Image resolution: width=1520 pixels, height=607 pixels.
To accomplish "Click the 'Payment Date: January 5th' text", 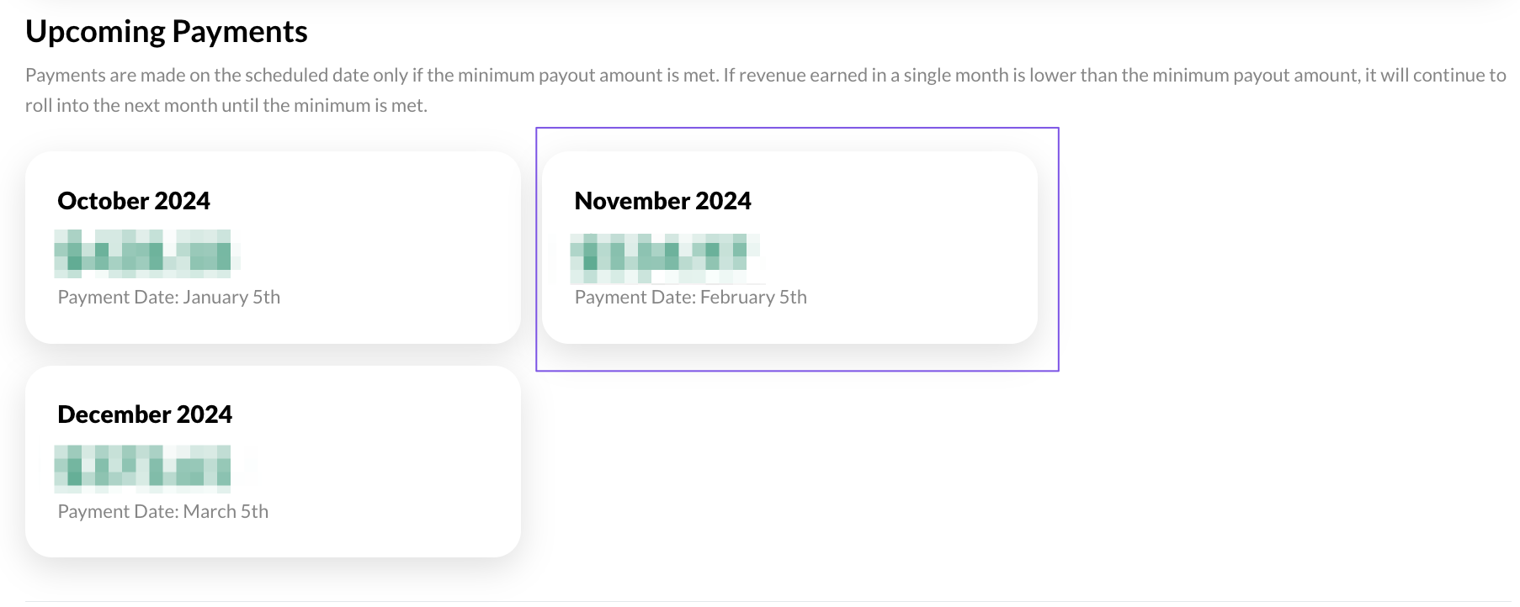I will point(168,298).
